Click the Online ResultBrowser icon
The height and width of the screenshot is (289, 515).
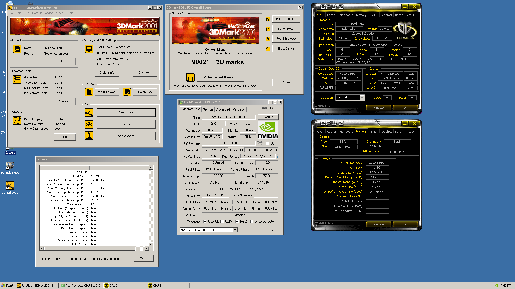pyautogui.click(x=190, y=77)
